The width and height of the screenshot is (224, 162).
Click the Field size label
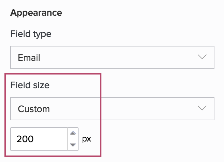pos(30,85)
